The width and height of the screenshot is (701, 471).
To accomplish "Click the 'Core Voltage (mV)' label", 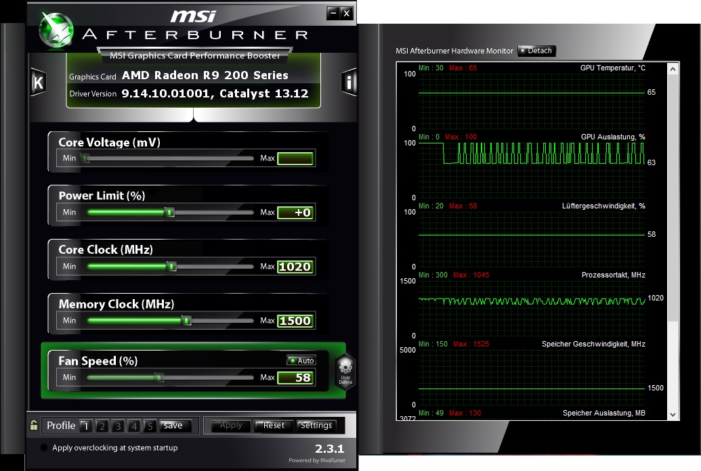I will pyautogui.click(x=109, y=143).
